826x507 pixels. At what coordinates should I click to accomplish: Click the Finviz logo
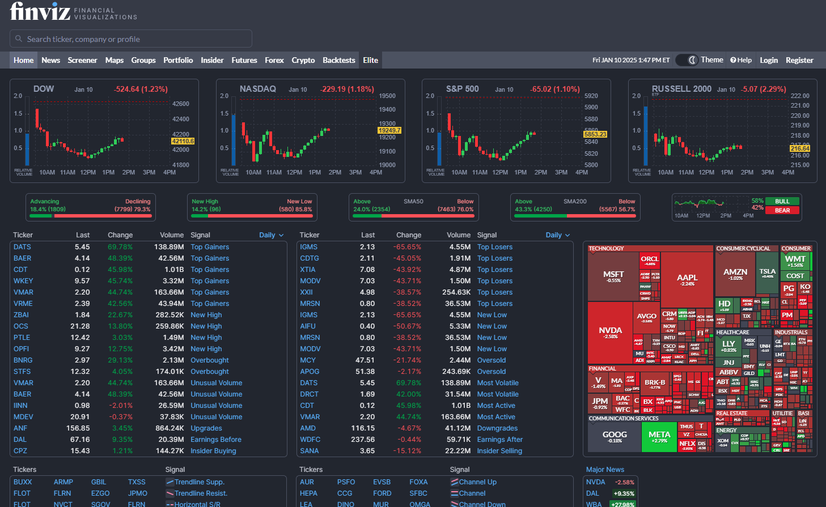coord(74,11)
